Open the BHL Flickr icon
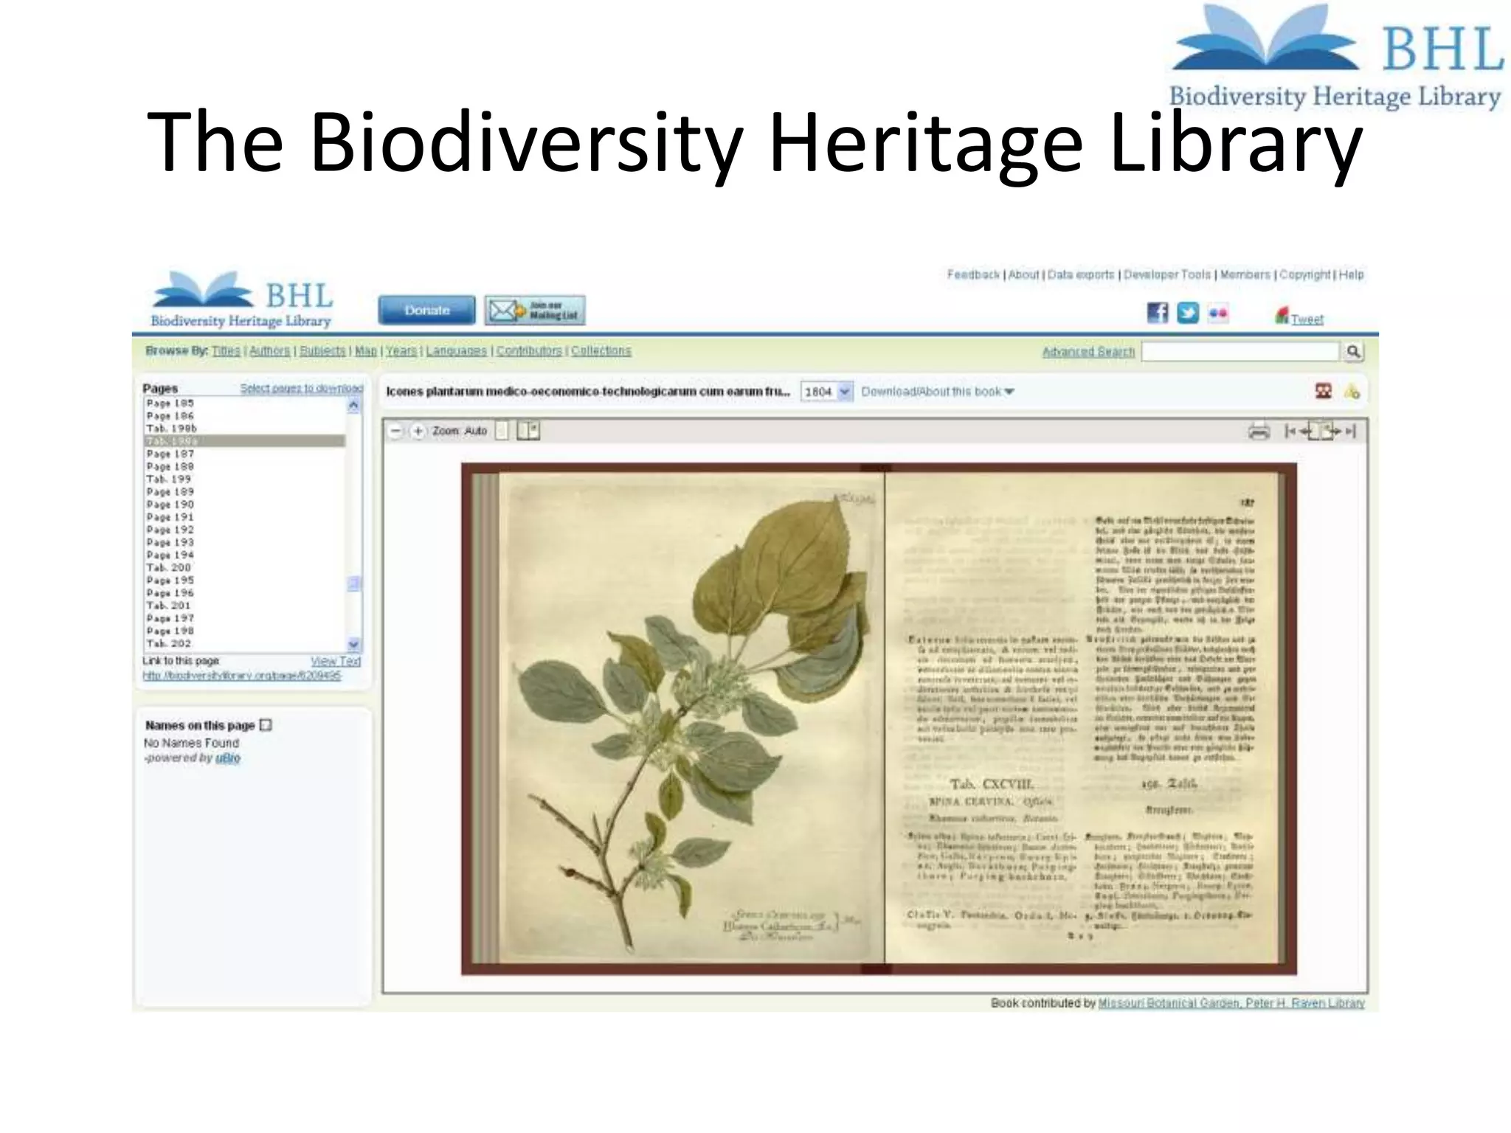 (x=1218, y=313)
